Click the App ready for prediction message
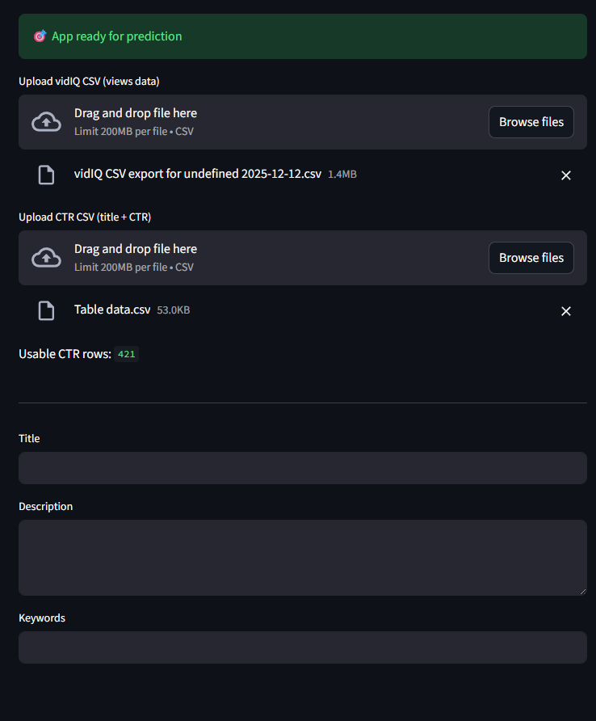Viewport: 596px width, 721px height. 116,36
